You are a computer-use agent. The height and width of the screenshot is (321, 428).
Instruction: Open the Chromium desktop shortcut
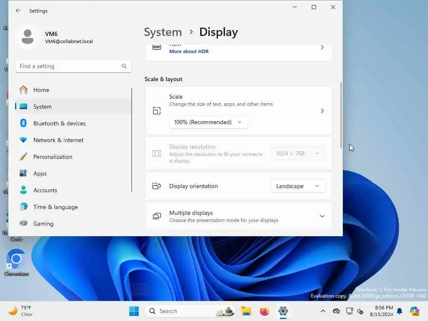(16, 262)
